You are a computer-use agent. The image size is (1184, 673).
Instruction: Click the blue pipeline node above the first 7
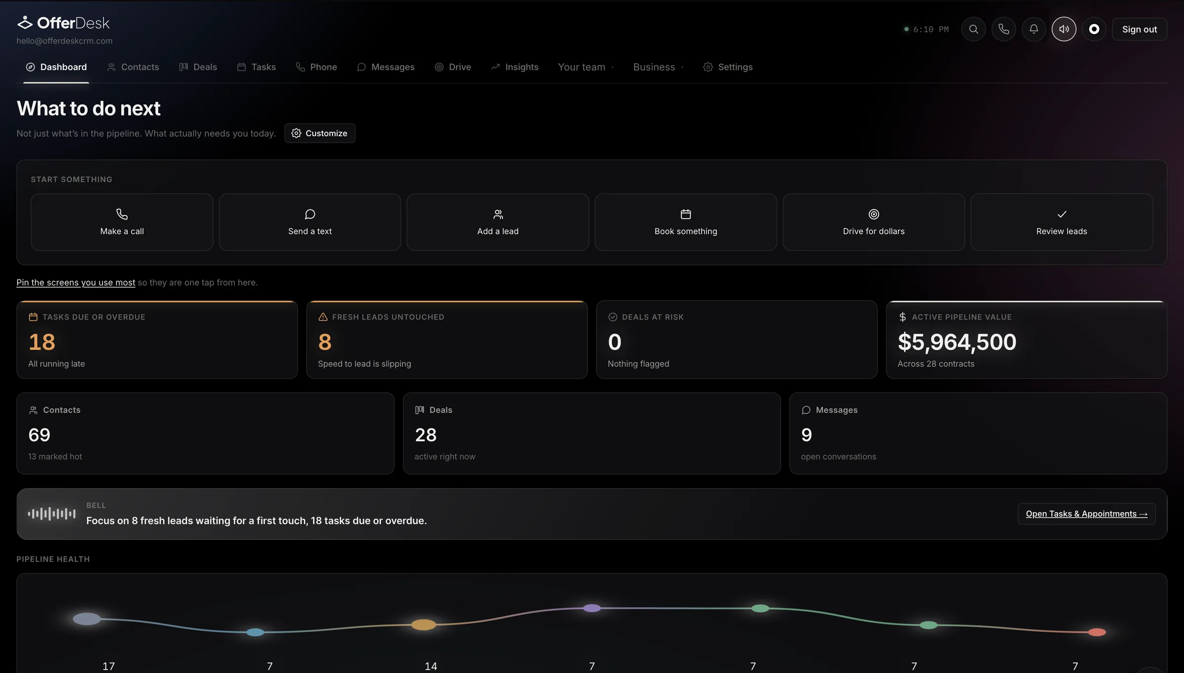[x=255, y=632]
